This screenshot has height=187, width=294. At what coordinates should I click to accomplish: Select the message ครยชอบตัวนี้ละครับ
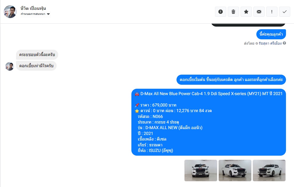click(x=37, y=55)
